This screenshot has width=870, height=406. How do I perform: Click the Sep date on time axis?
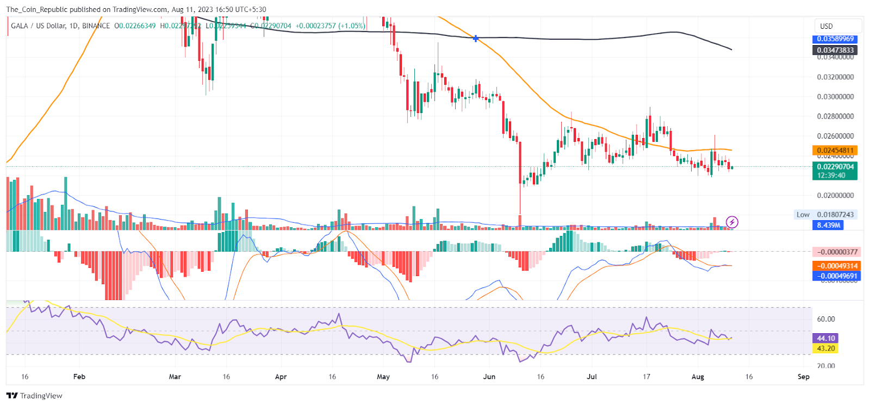804,377
